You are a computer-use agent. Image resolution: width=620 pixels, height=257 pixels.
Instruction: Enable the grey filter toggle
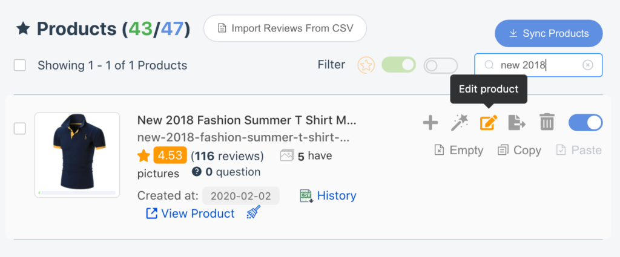pyautogui.click(x=440, y=65)
